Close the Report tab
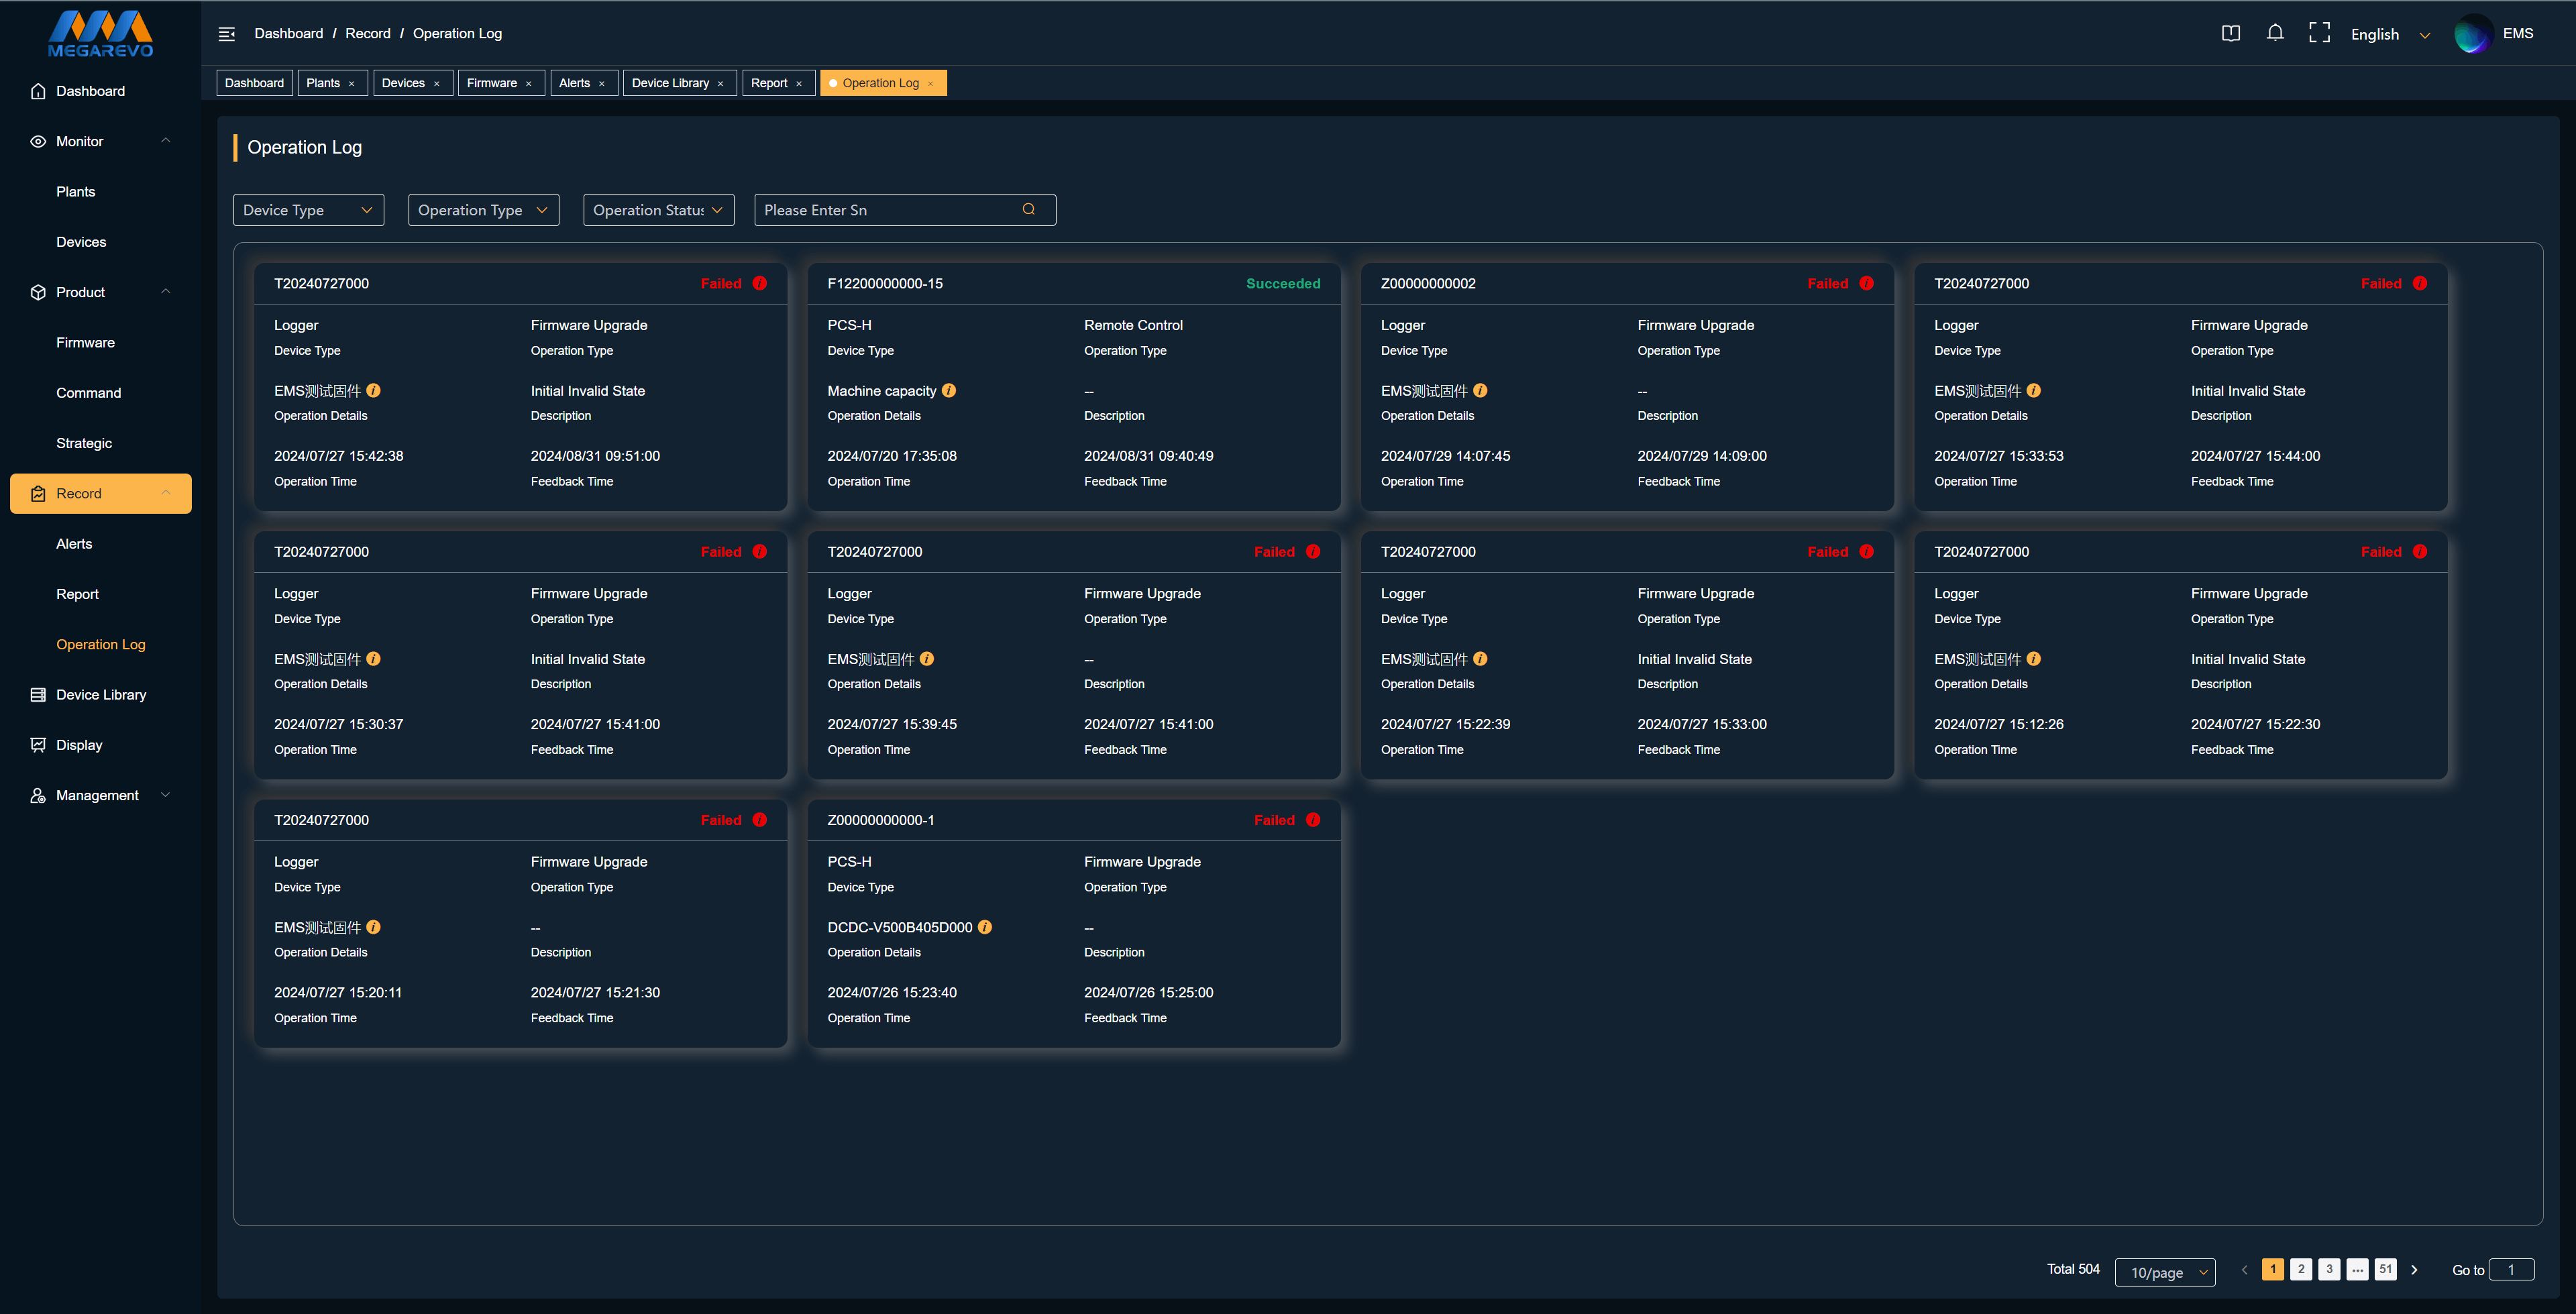Image resolution: width=2576 pixels, height=1314 pixels. [798, 84]
